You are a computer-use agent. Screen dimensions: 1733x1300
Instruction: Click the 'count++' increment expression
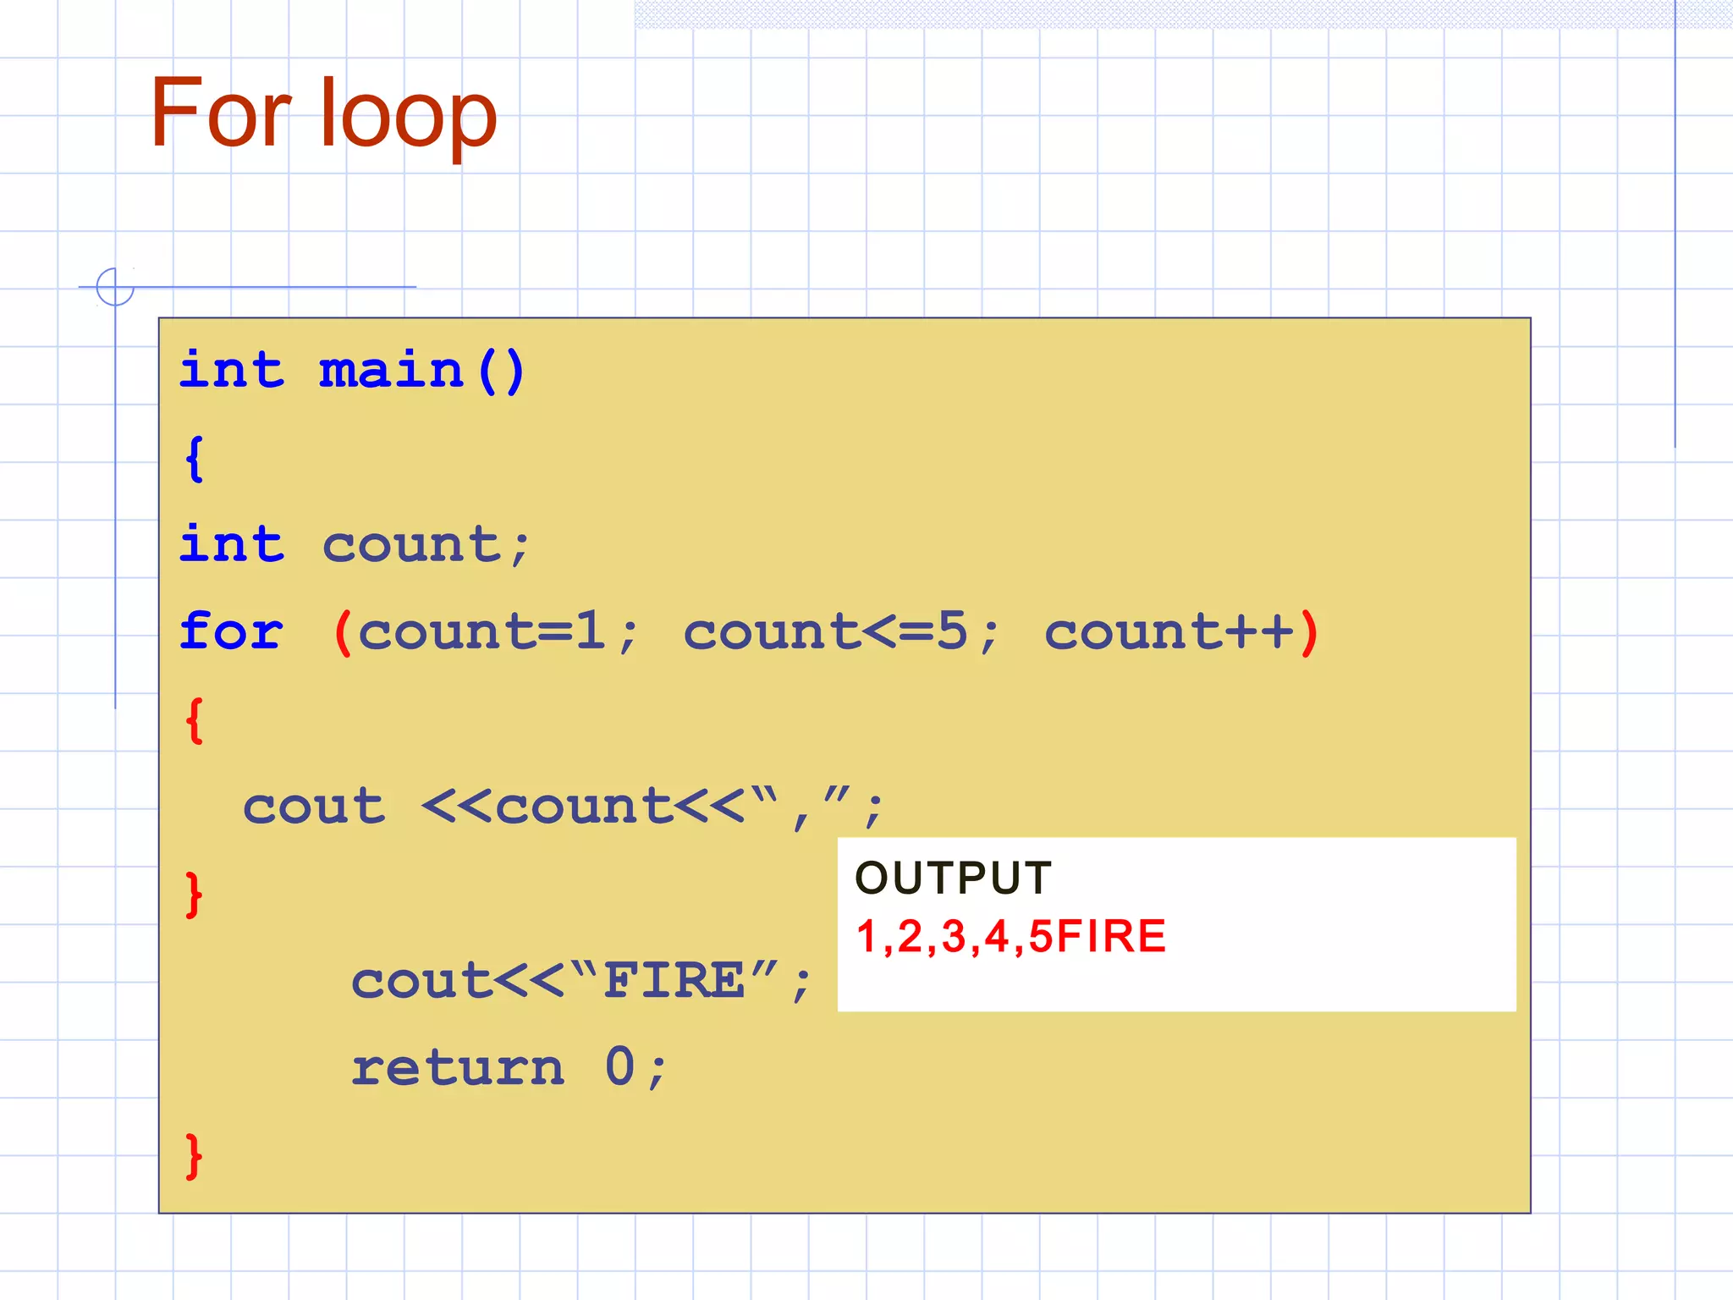[1169, 632]
